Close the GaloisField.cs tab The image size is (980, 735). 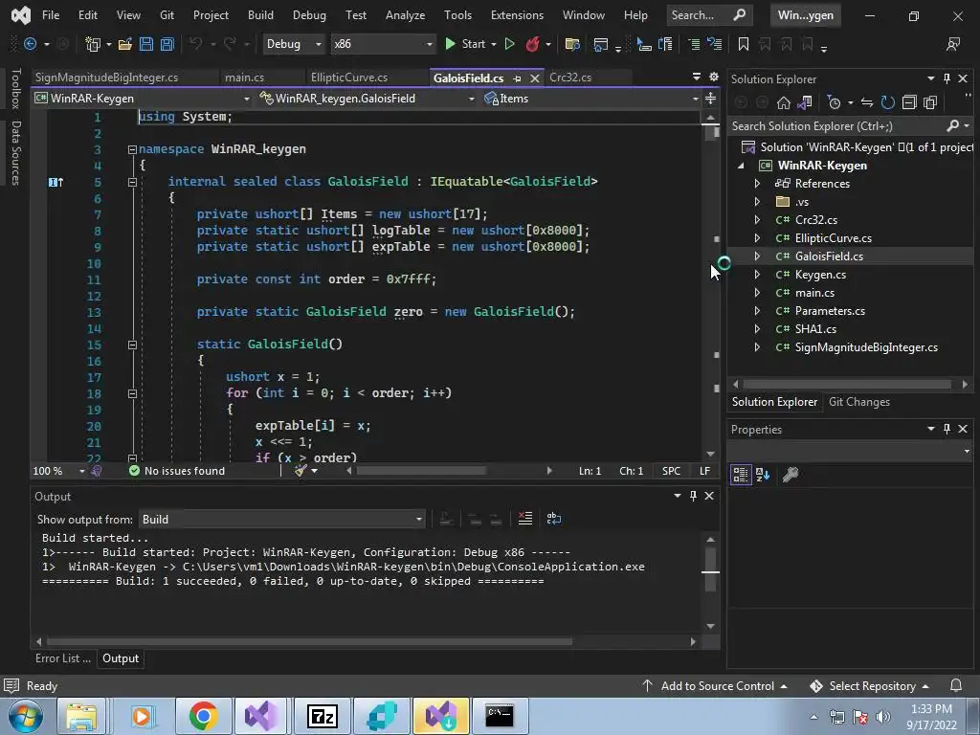(534, 78)
